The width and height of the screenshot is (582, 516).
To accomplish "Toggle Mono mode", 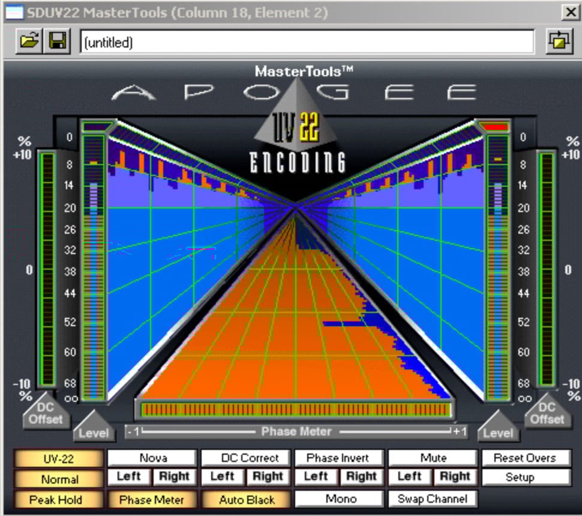I will [339, 499].
